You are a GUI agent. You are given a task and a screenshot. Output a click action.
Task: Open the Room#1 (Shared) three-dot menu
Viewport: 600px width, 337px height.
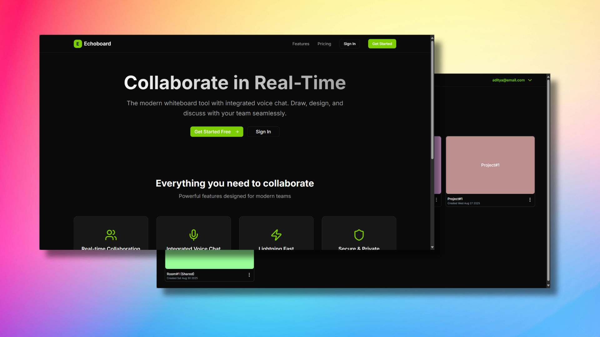pos(249,275)
